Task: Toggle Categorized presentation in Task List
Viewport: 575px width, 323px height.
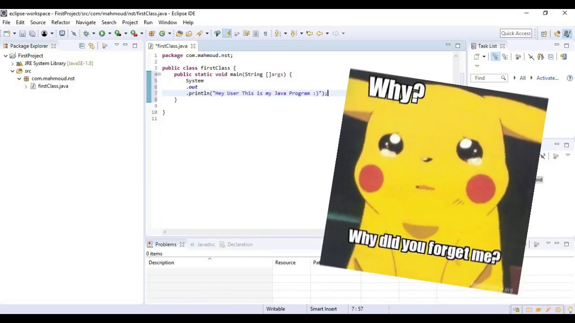Action: pyautogui.click(x=495, y=57)
